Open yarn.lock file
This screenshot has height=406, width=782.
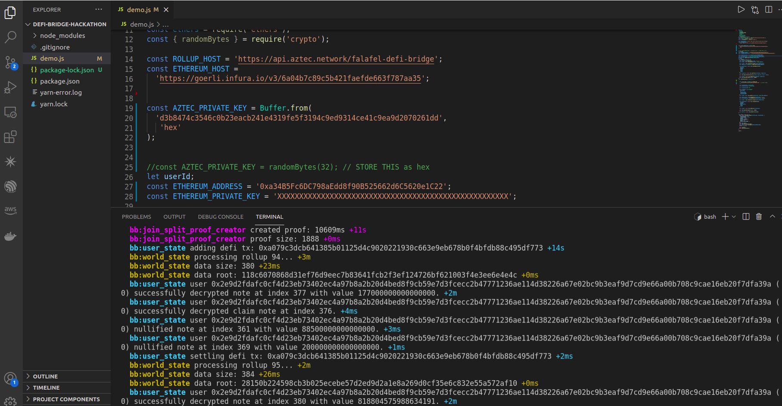click(x=67, y=104)
